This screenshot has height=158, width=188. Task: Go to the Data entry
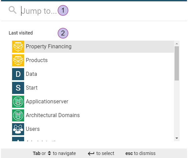click(x=93, y=74)
